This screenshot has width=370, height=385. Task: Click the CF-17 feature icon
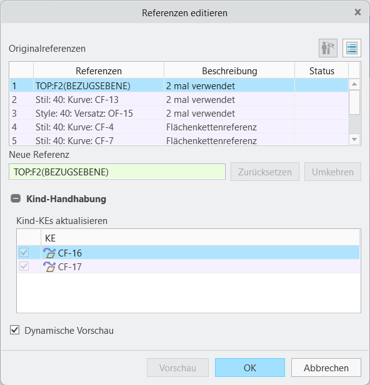click(x=49, y=266)
